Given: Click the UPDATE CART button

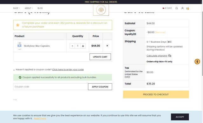Looking at the screenshot, I should (x=100, y=57).
